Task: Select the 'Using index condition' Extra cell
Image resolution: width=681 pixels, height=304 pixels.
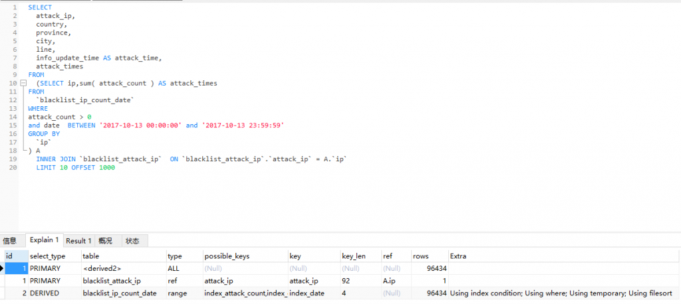Action: [563, 293]
